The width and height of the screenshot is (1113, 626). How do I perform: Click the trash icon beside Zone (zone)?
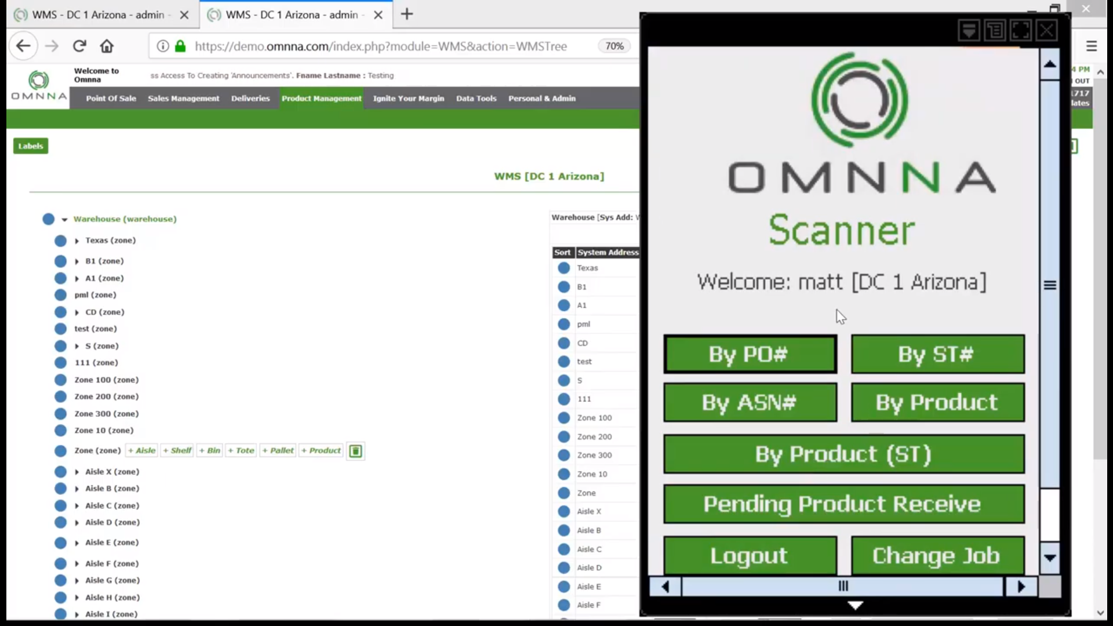coord(355,451)
